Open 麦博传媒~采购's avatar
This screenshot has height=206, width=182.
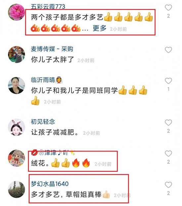pyautogui.click(x=17, y=54)
